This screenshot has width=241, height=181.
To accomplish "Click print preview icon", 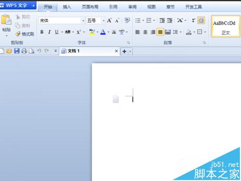I will [32, 51].
